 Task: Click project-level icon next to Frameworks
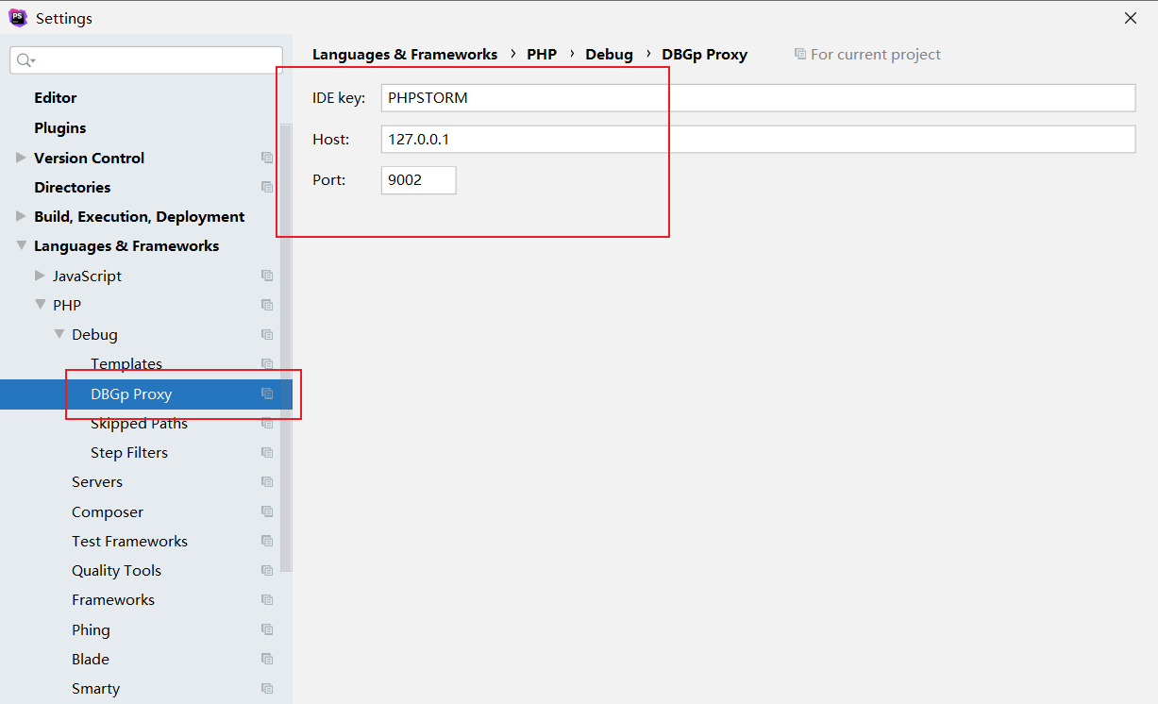(267, 599)
